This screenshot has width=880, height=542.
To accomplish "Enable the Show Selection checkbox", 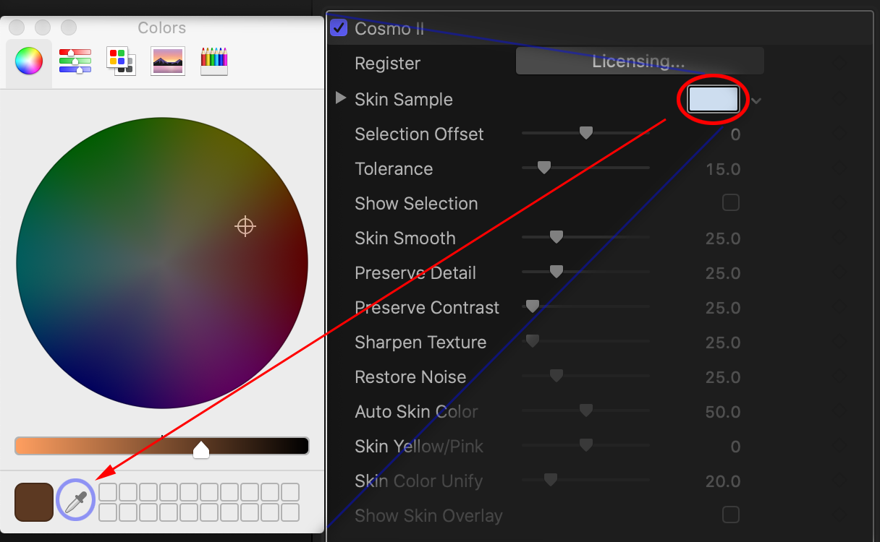I will 731,202.
